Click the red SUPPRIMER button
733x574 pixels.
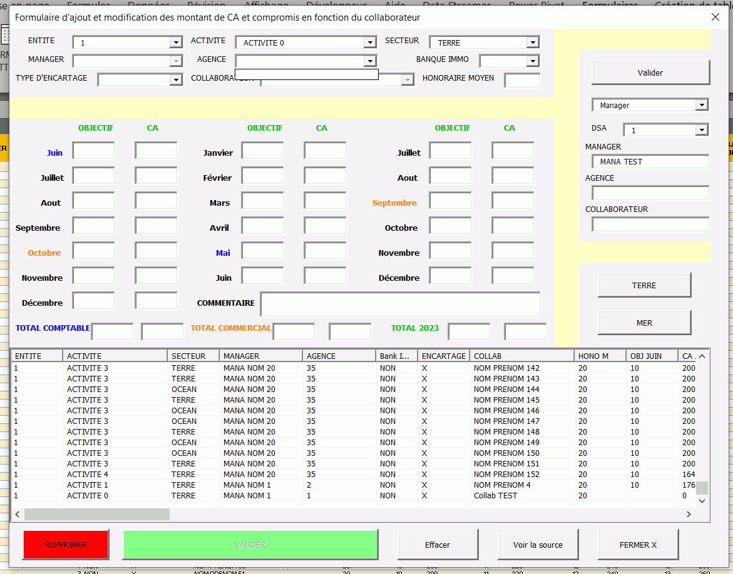(x=66, y=545)
